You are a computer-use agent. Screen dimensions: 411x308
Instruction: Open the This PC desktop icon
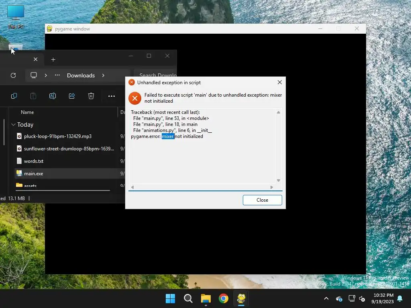pos(16,17)
